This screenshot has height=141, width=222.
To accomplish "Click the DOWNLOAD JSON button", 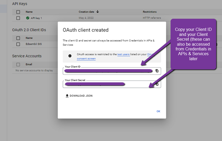I will click(x=79, y=96).
